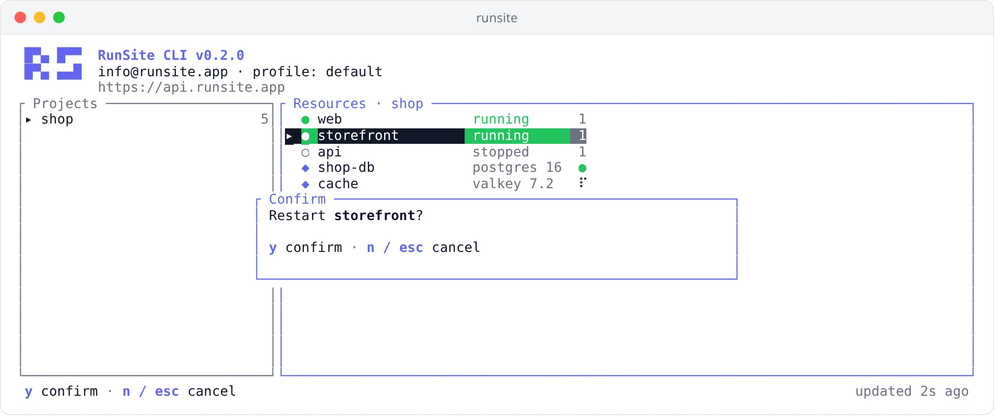
Task: Click the RunSite CLI v0.2.0 heading
Action: (171, 55)
